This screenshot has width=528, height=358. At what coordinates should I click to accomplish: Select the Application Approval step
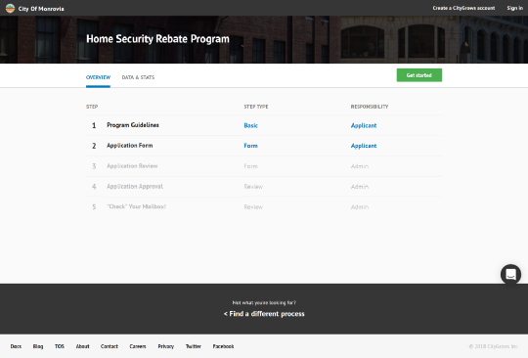point(135,186)
